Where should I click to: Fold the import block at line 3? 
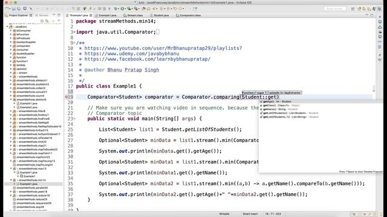(x=74, y=32)
